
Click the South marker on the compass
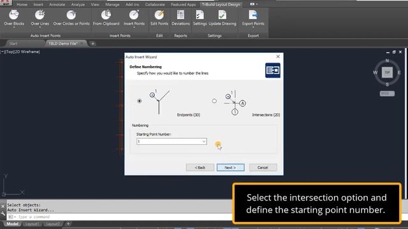click(x=387, y=84)
